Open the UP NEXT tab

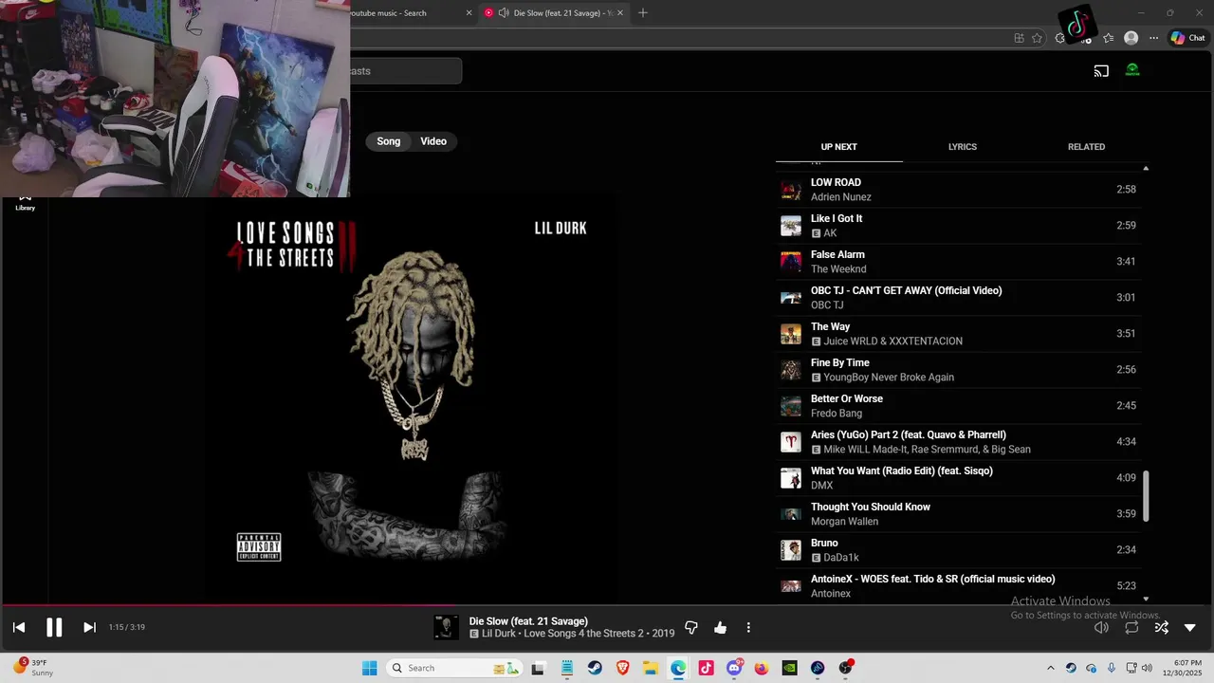838,147
